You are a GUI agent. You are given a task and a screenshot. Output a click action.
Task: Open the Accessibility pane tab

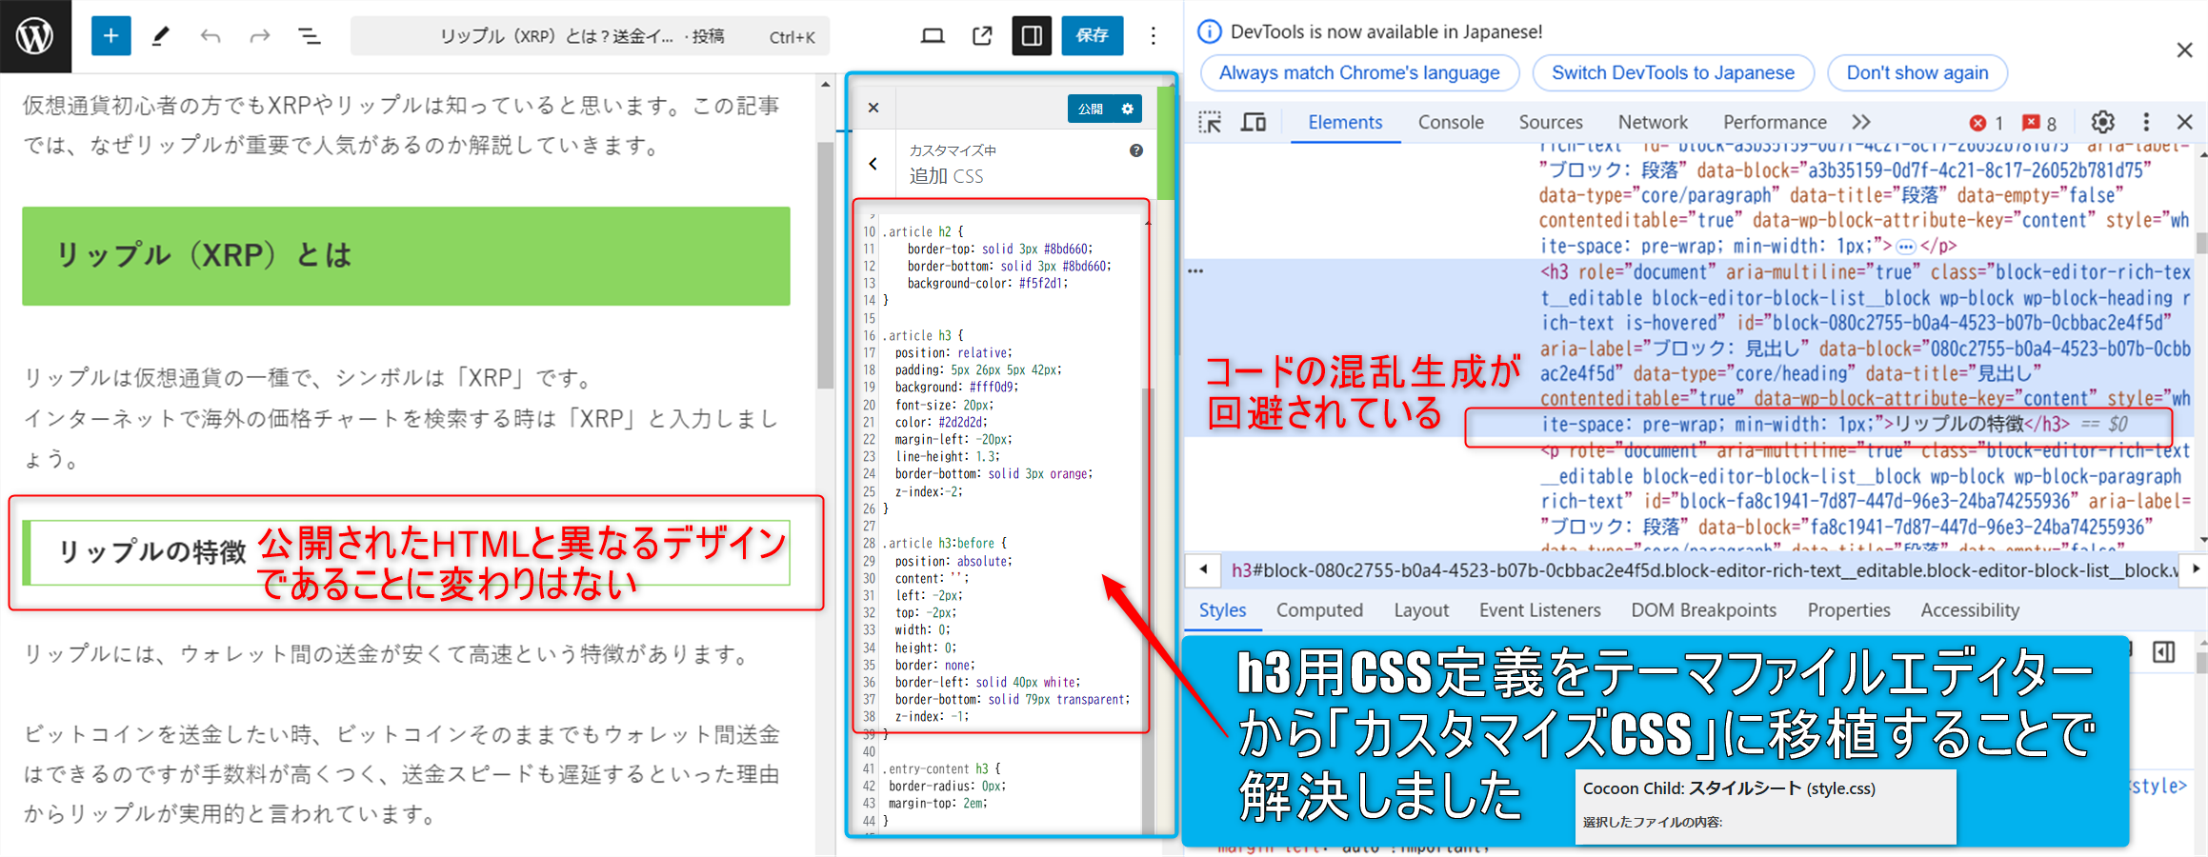click(1970, 610)
